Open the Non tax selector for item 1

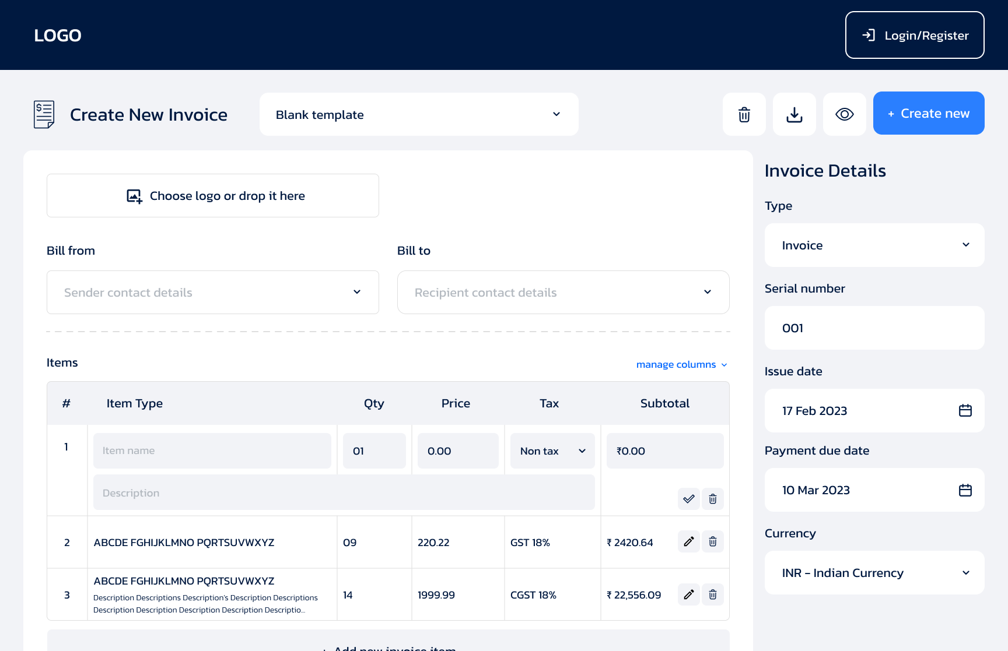click(x=551, y=451)
